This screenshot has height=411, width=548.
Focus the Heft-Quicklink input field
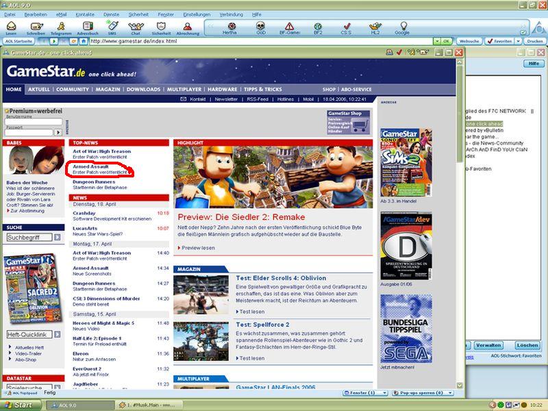click(29, 334)
